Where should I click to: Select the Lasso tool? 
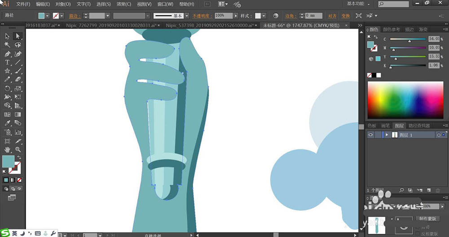pos(18,45)
